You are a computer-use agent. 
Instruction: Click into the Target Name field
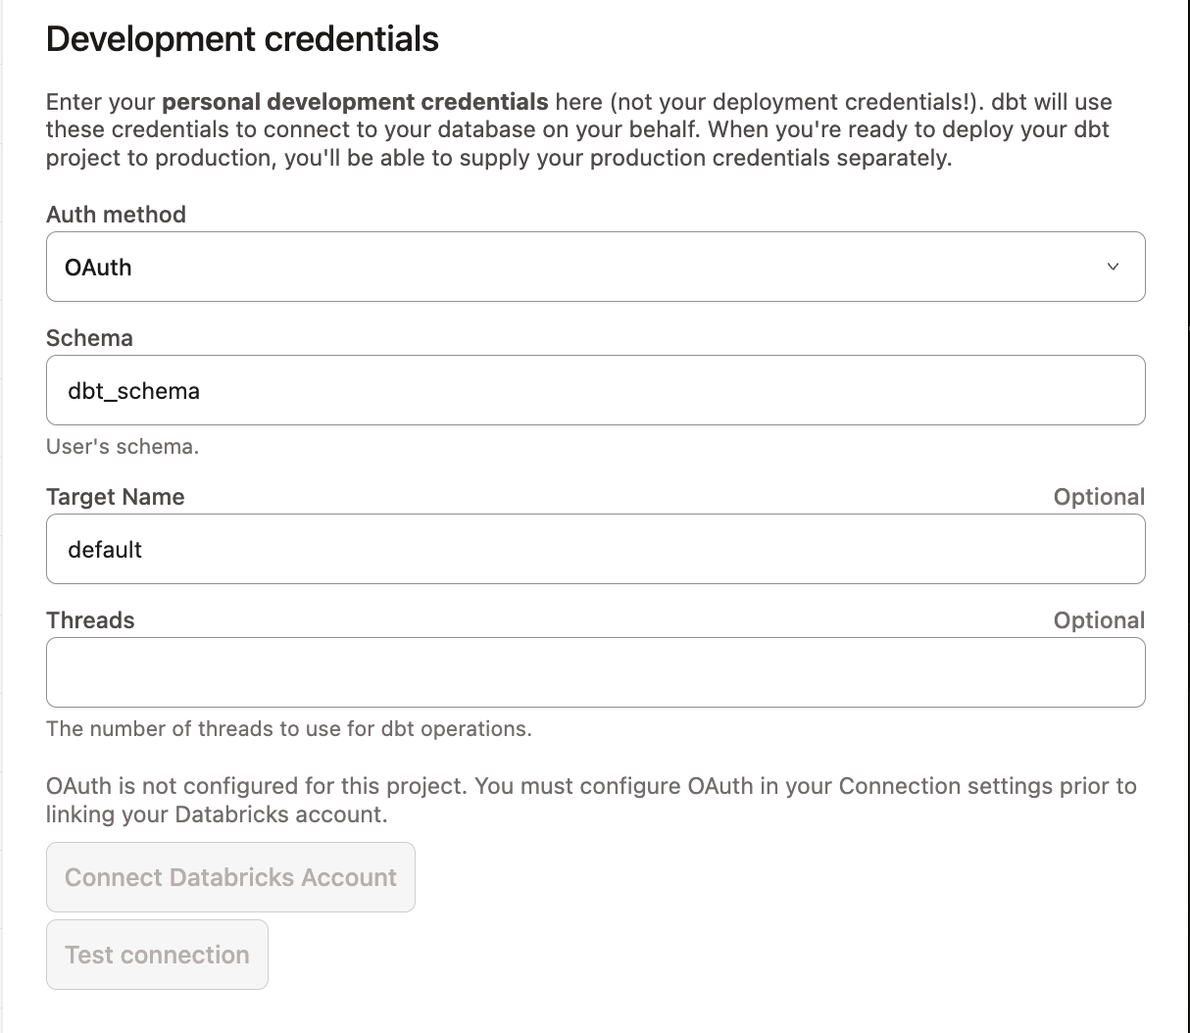(595, 550)
